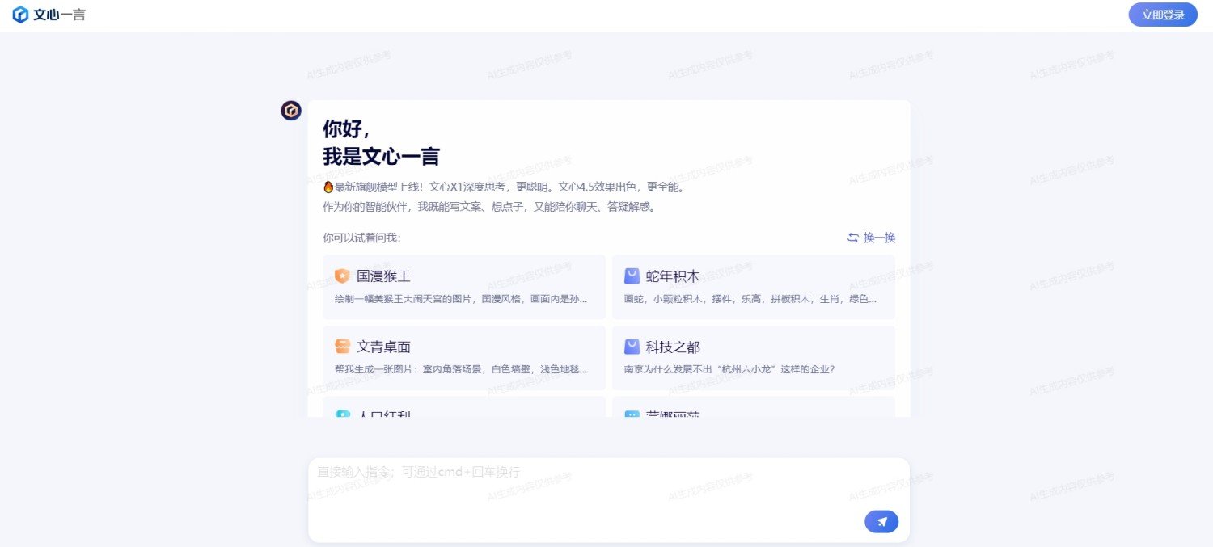Select the 科技之都 card icon

point(632,347)
